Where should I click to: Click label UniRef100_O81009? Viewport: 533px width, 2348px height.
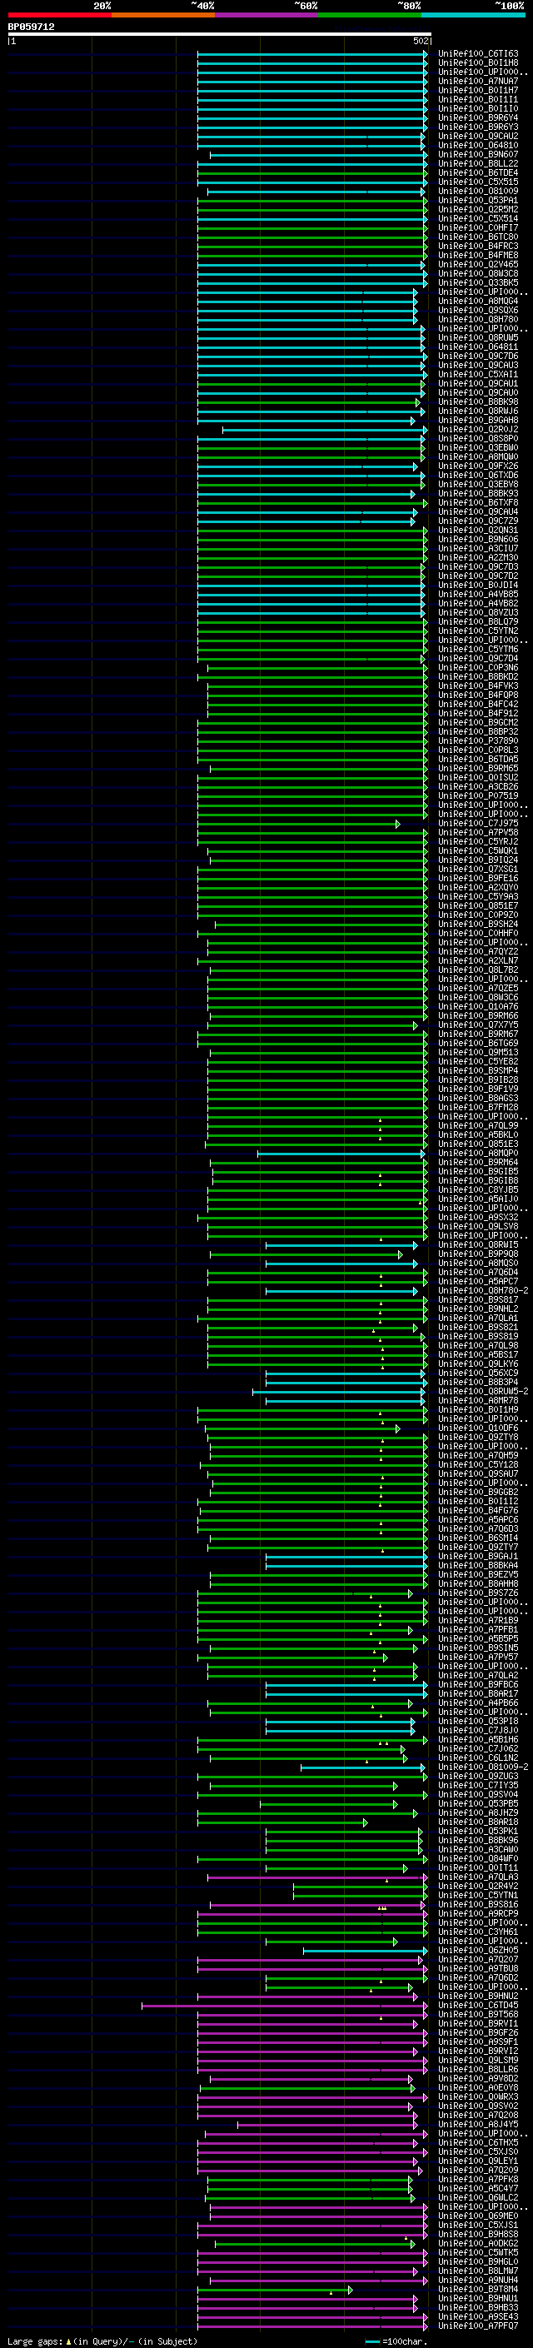coord(477,191)
